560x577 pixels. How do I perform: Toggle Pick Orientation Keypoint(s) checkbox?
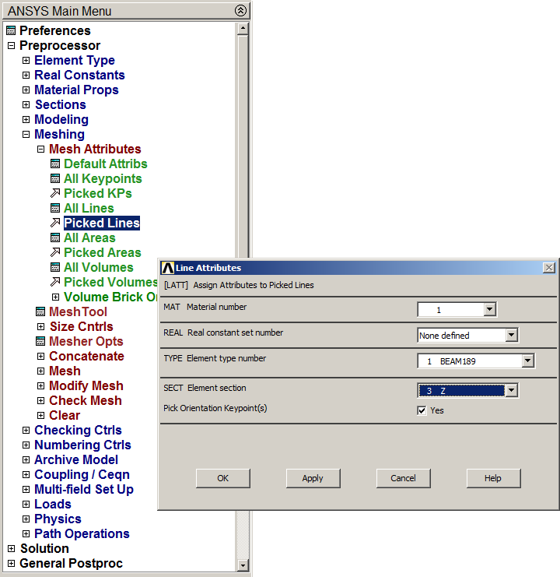(x=422, y=410)
